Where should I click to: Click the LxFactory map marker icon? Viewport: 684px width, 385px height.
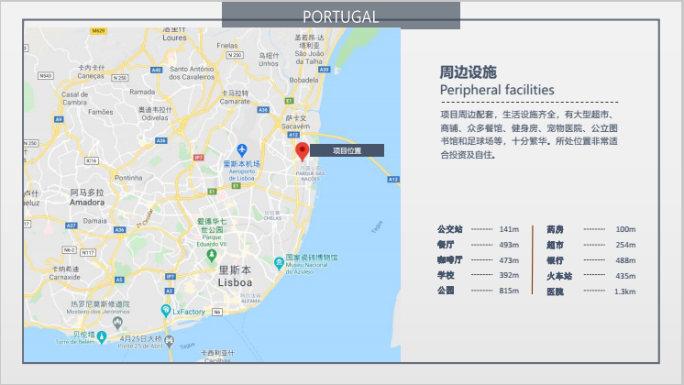(166, 311)
